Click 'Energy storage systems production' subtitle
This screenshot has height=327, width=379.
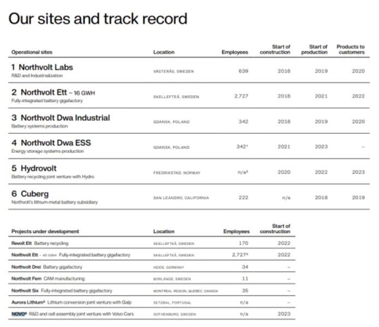click(x=48, y=151)
